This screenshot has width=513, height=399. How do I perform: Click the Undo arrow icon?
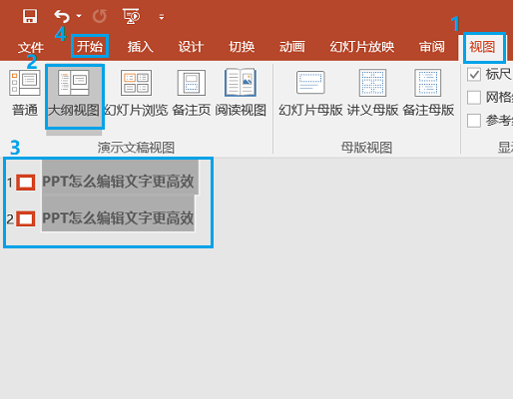[62, 16]
